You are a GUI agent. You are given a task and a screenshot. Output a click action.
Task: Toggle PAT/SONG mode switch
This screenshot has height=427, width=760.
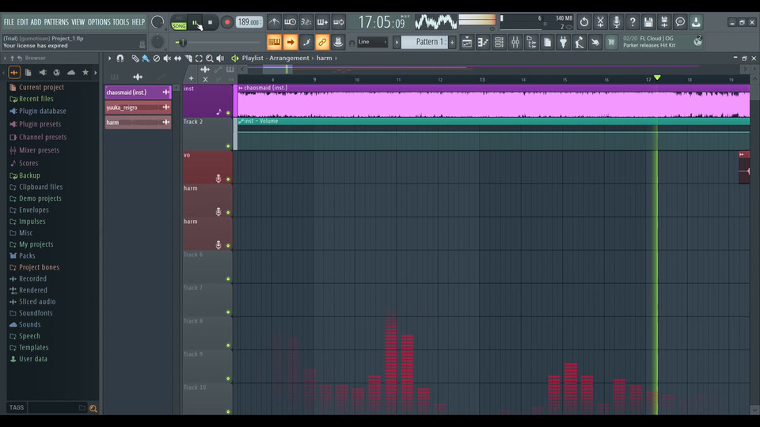179,22
